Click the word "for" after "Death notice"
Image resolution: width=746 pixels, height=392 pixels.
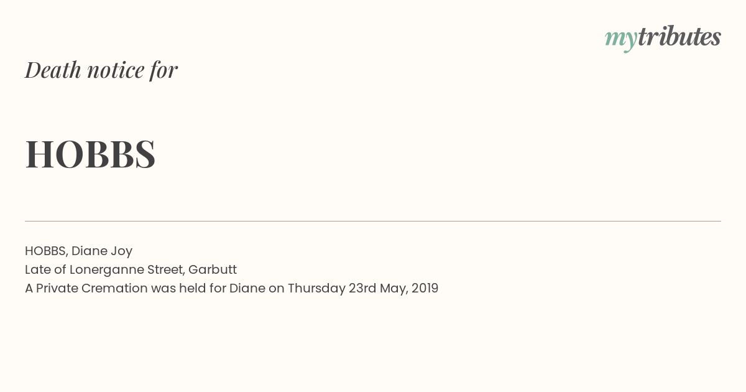163,70
